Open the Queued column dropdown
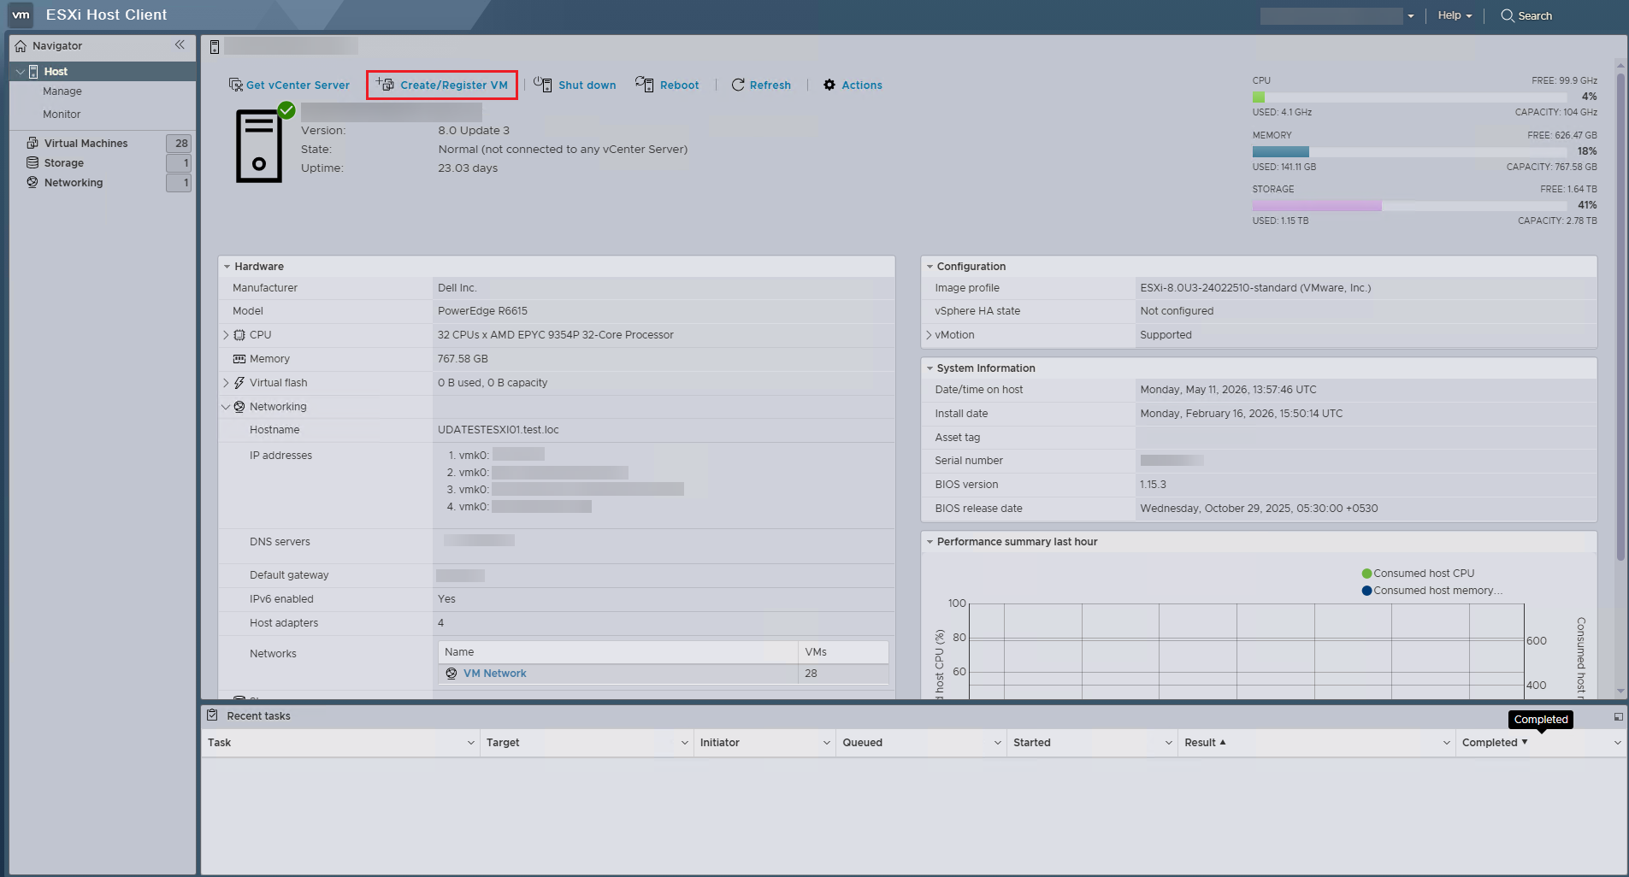The width and height of the screenshot is (1629, 877). 997,743
